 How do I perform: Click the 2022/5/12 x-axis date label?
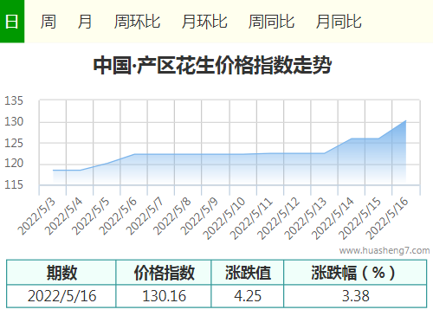click(x=279, y=218)
